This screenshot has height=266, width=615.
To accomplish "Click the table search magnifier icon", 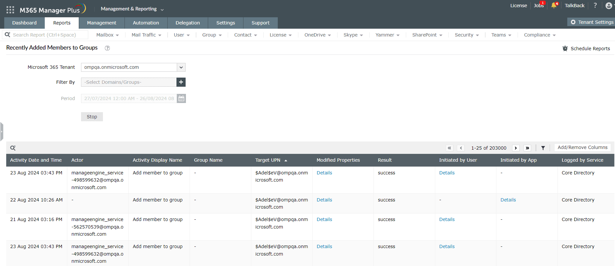I will point(13,148).
